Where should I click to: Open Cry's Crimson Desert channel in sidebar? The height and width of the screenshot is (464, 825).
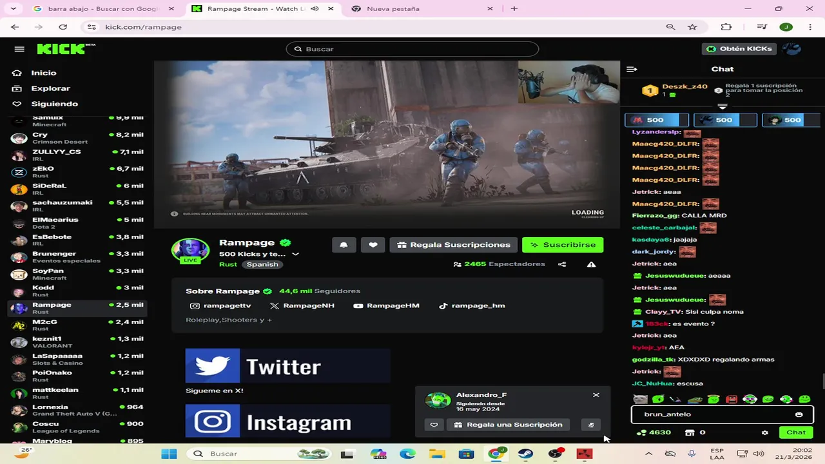pos(78,138)
